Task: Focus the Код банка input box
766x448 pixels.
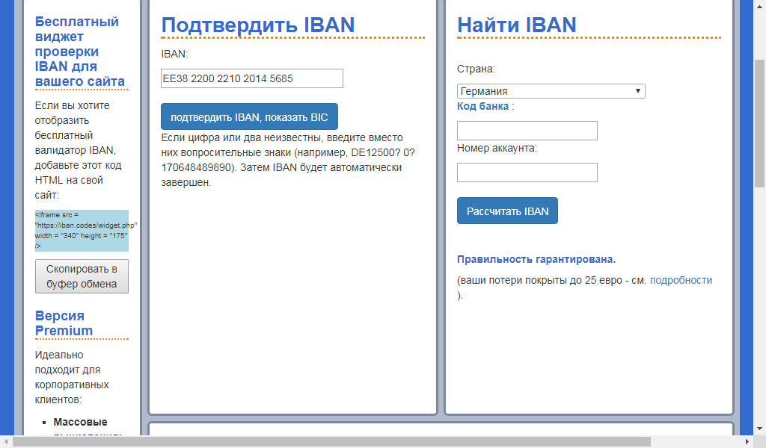Action: [527, 131]
